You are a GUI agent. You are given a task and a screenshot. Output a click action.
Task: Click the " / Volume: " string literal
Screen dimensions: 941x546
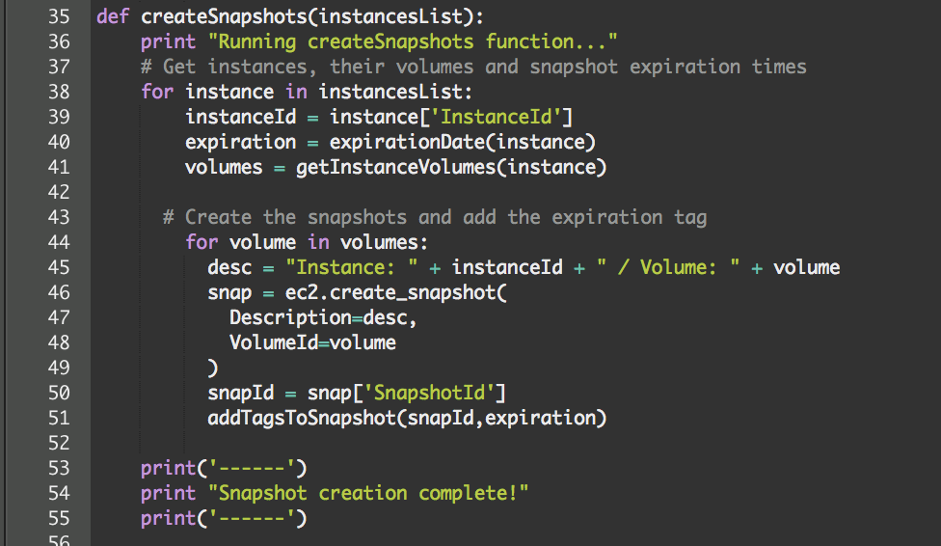tap(670, 267)
